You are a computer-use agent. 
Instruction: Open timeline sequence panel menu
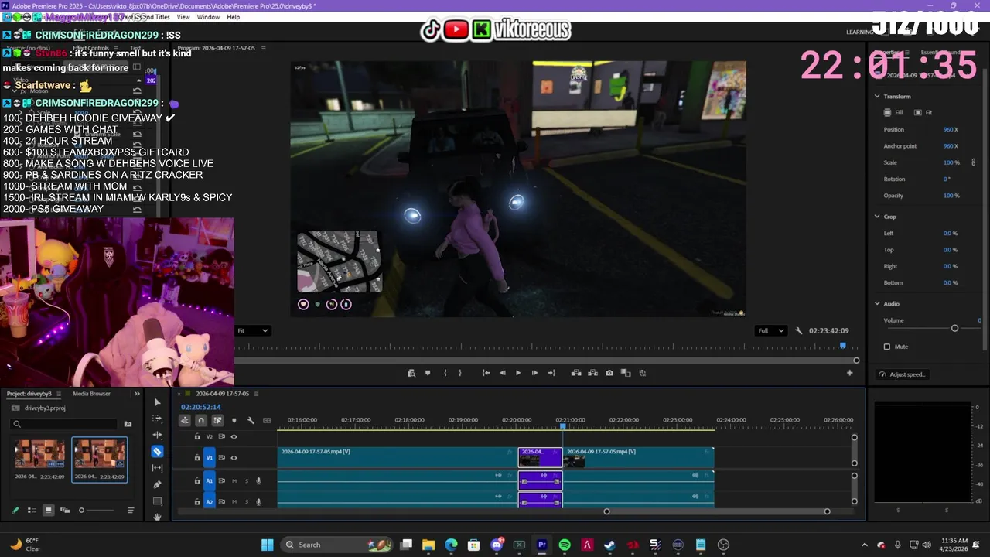(x=256, y=394)
